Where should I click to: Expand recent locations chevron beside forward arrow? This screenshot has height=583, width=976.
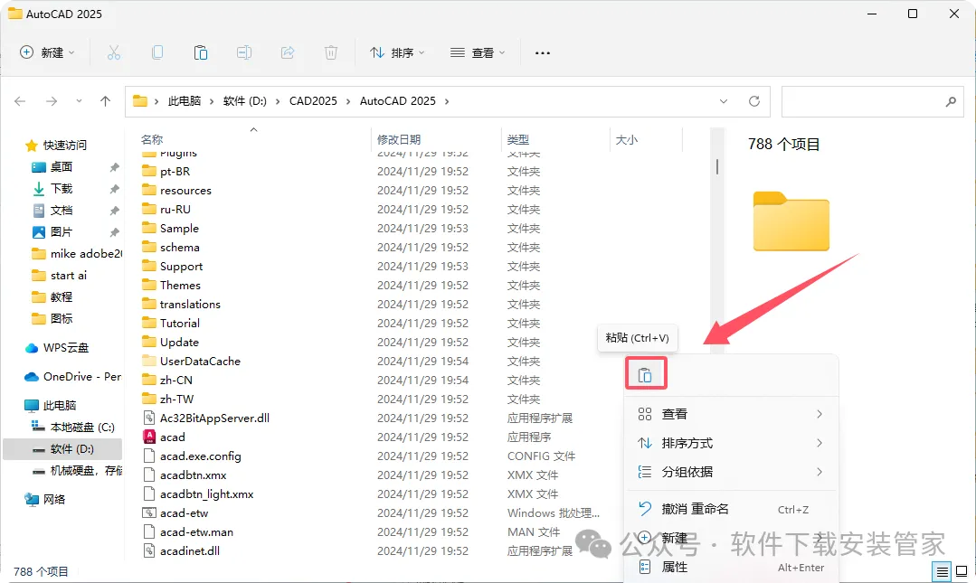click(x=79, y=101)
